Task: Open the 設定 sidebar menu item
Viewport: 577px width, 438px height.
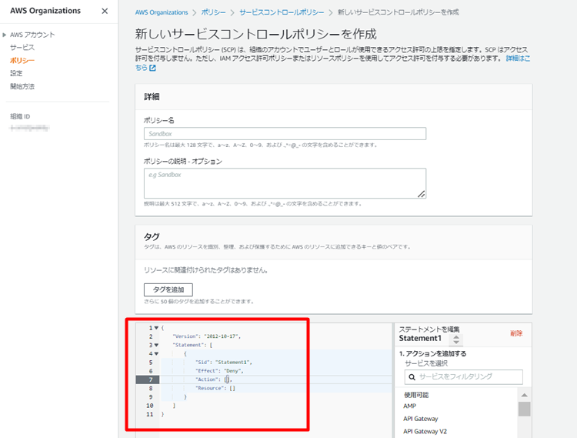Action: click(x=16, y=73)
